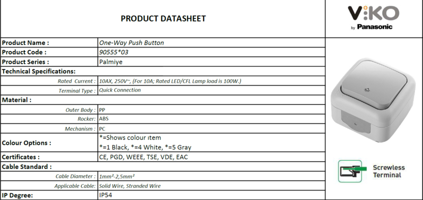Select the PRODUCT DATASHEET title
The height and width of the screenshot is (200, 423).
163,18
